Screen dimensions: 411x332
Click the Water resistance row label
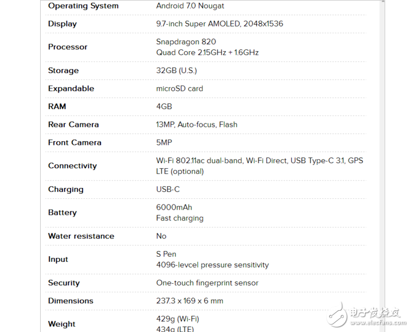tap(81, 236)
